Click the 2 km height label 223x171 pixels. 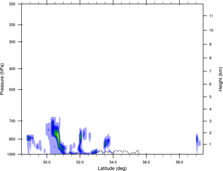[210, 133]
